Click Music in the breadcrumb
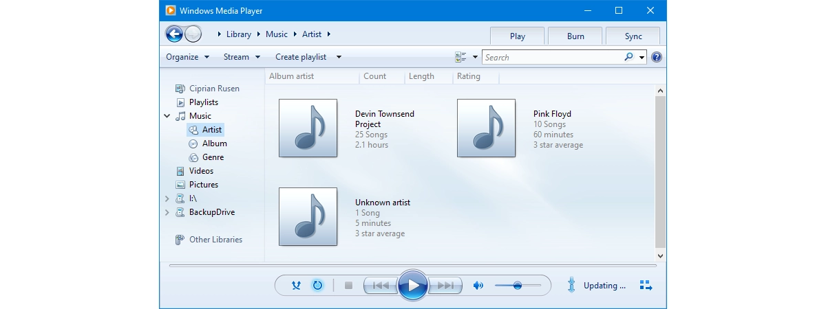 [x=277, y=34]
